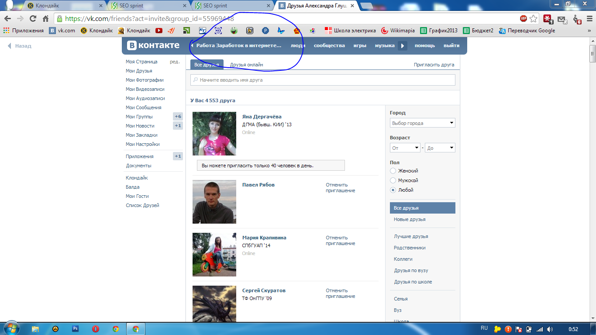Play music with the header play button
This screenshot has width=596, height=335.
pos(403,45)
